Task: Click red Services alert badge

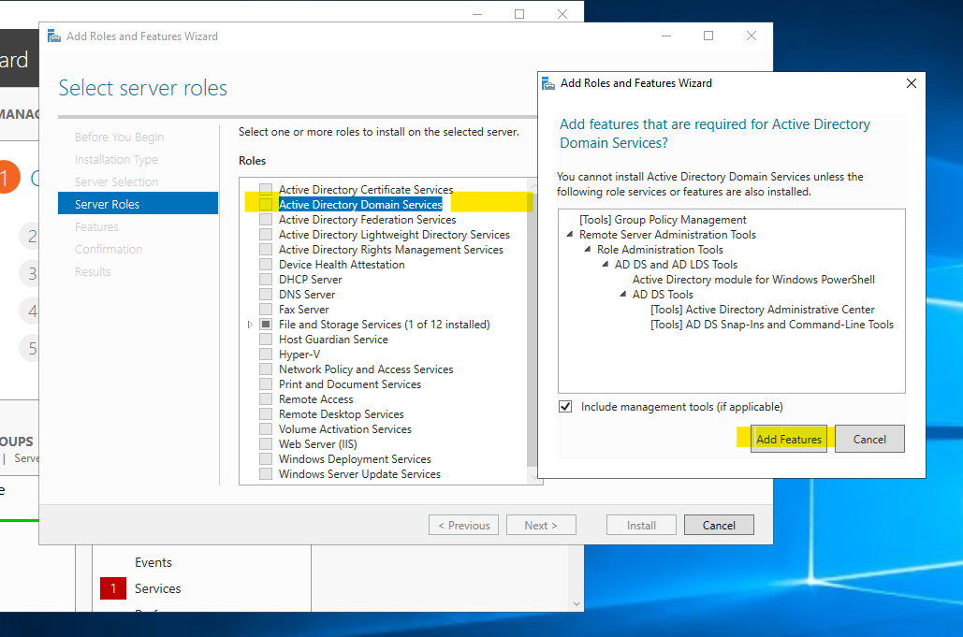Action: pos(113,588)
